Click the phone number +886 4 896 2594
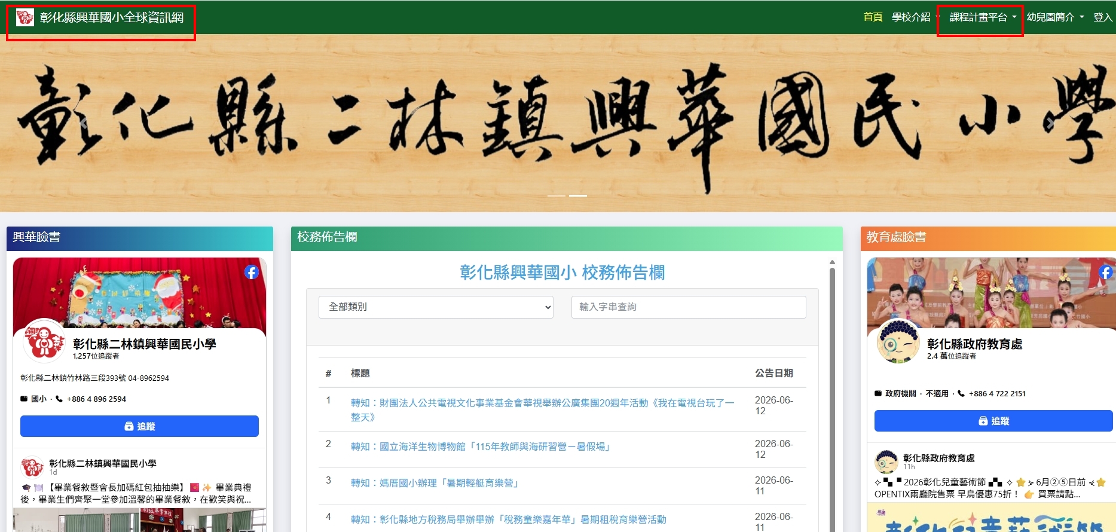 pos(96,399)
